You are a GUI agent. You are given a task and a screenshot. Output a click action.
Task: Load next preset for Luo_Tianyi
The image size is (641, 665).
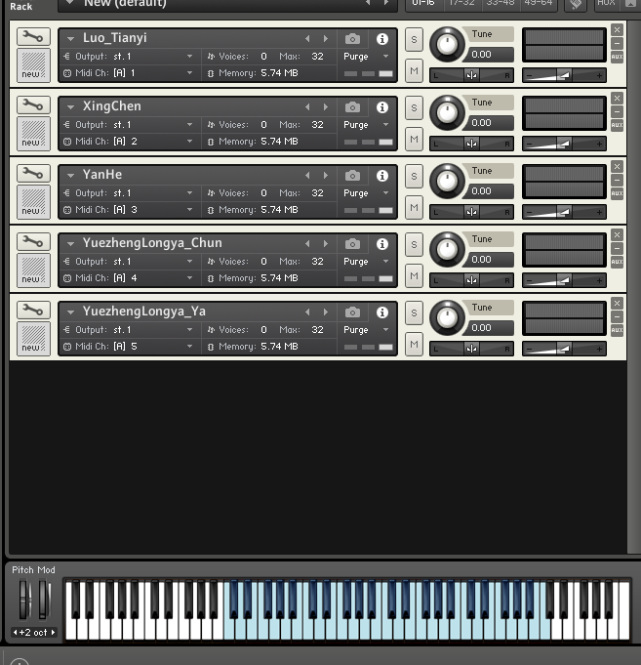point(325,39)
